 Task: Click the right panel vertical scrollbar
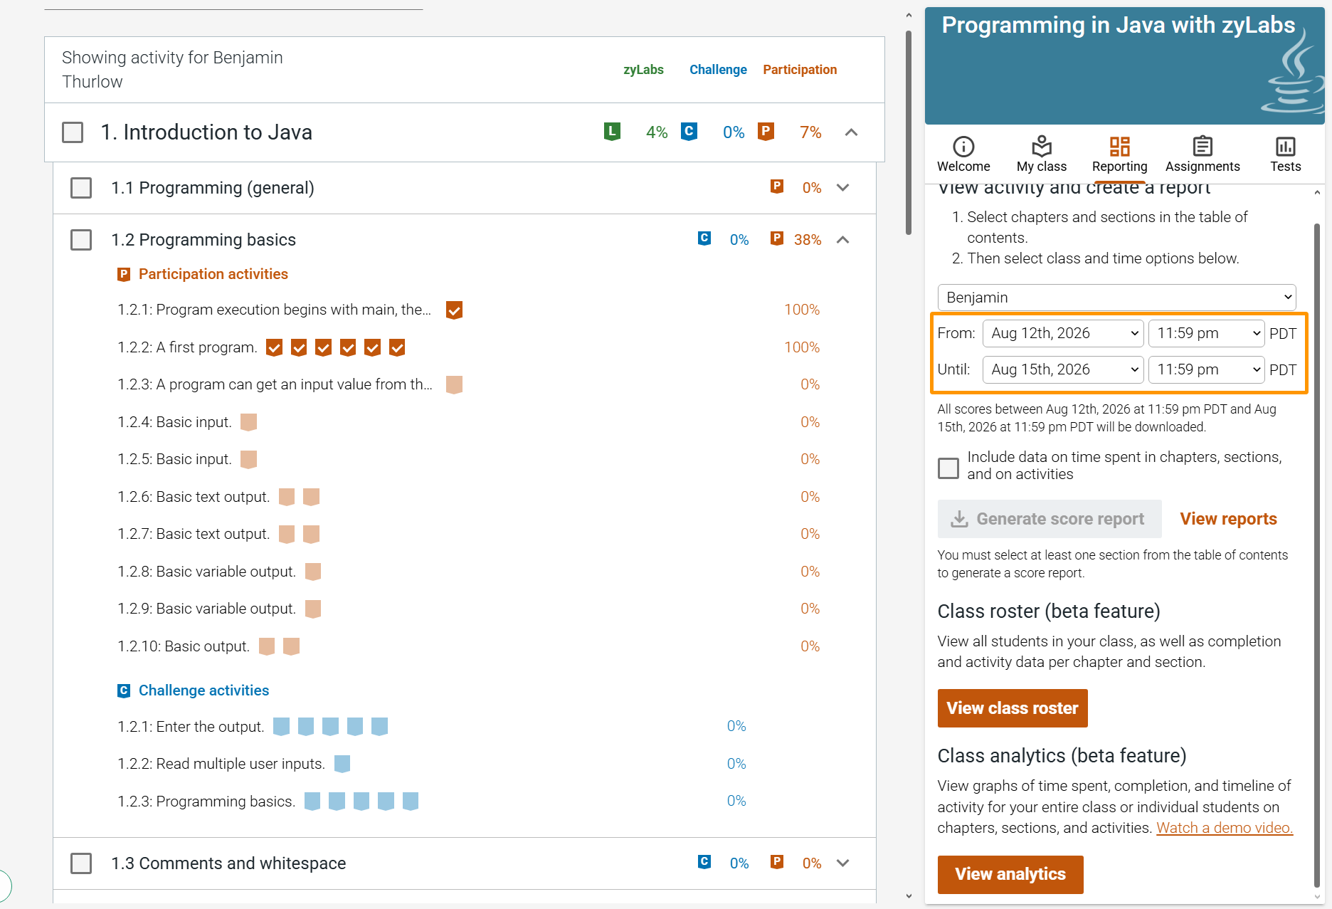[x=1317, y=555]
